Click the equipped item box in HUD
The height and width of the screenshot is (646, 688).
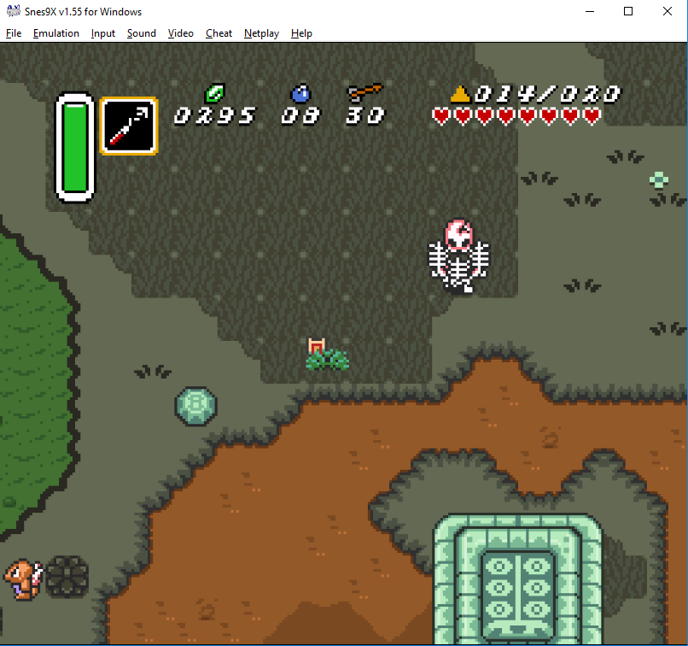129,126
